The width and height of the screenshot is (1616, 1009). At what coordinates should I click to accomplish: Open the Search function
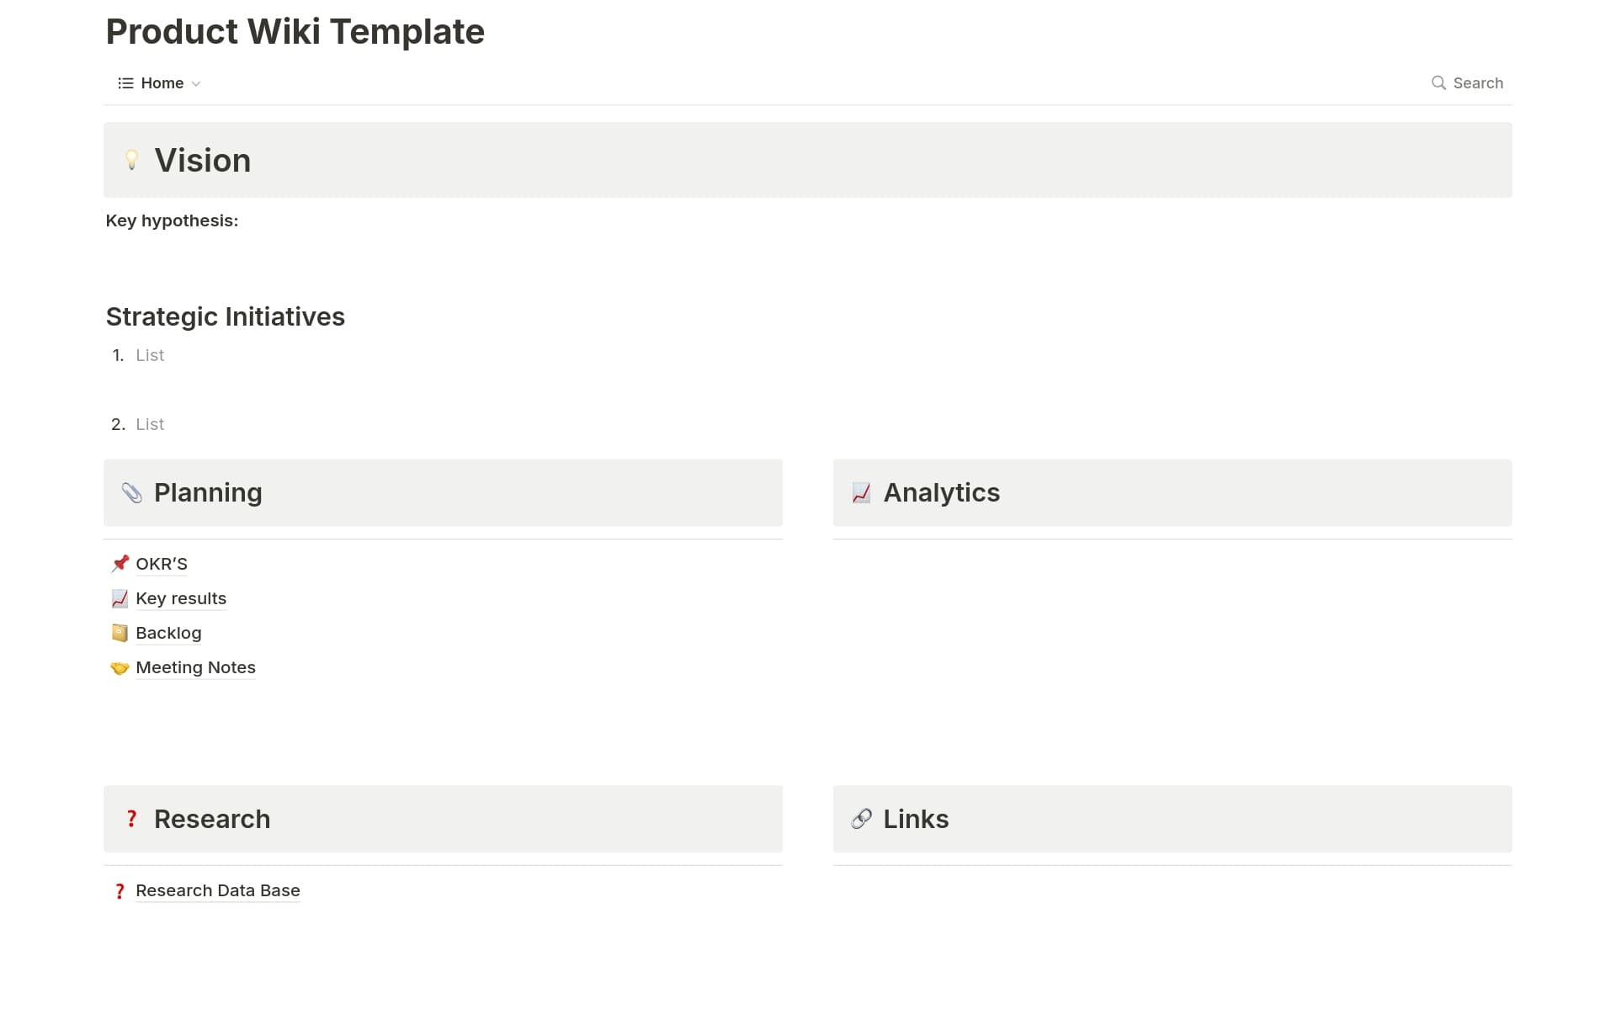(1468, 83)
